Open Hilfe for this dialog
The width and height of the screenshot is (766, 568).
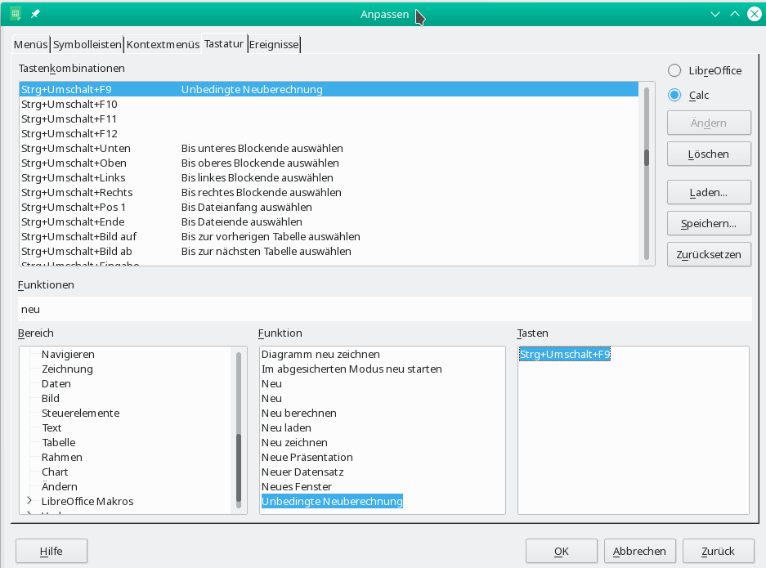52,552
